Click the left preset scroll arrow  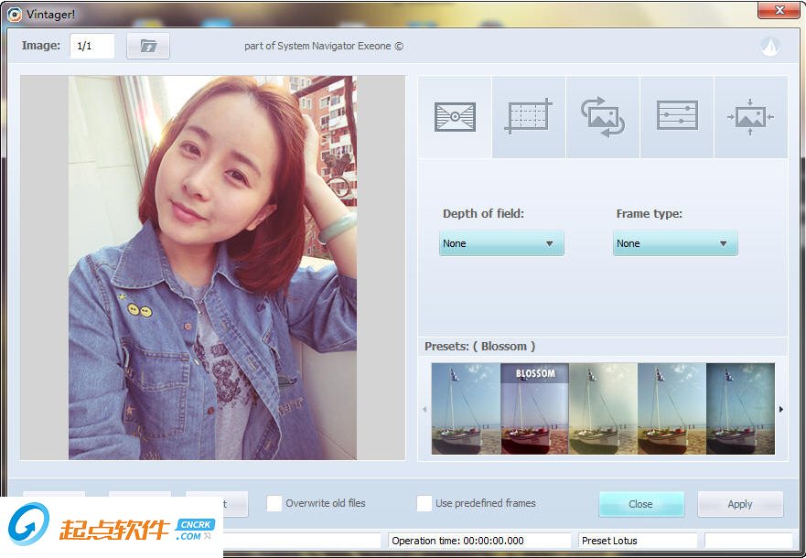(424, 410)
